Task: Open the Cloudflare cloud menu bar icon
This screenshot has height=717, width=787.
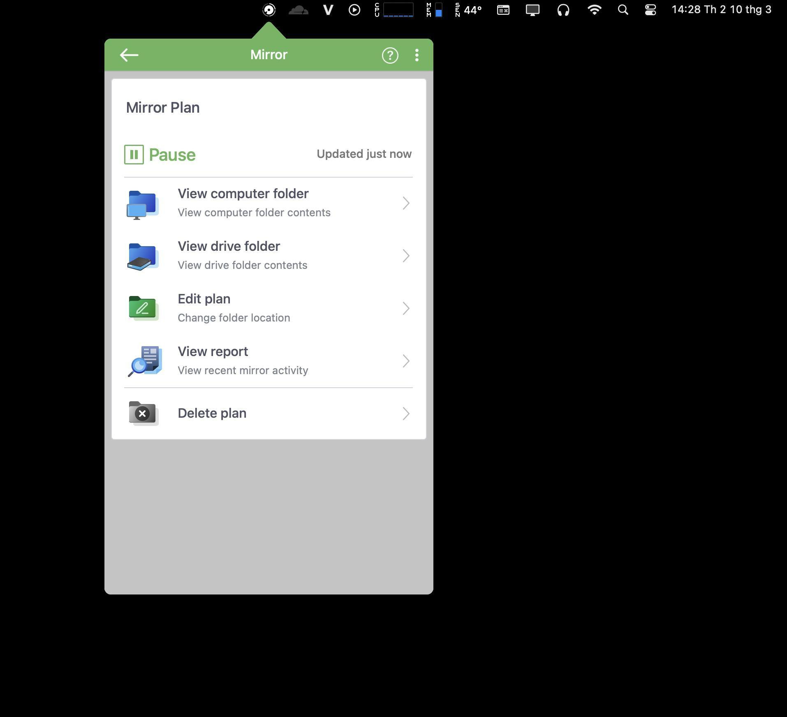Action: 299,10
